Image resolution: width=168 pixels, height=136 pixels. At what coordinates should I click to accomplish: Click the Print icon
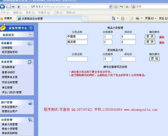coord(137,19)
